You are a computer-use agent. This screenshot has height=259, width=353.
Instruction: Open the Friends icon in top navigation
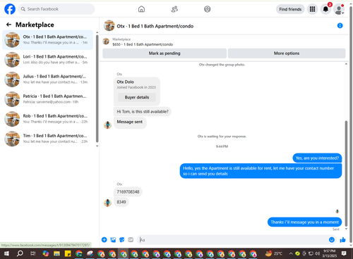coord(174,9)
